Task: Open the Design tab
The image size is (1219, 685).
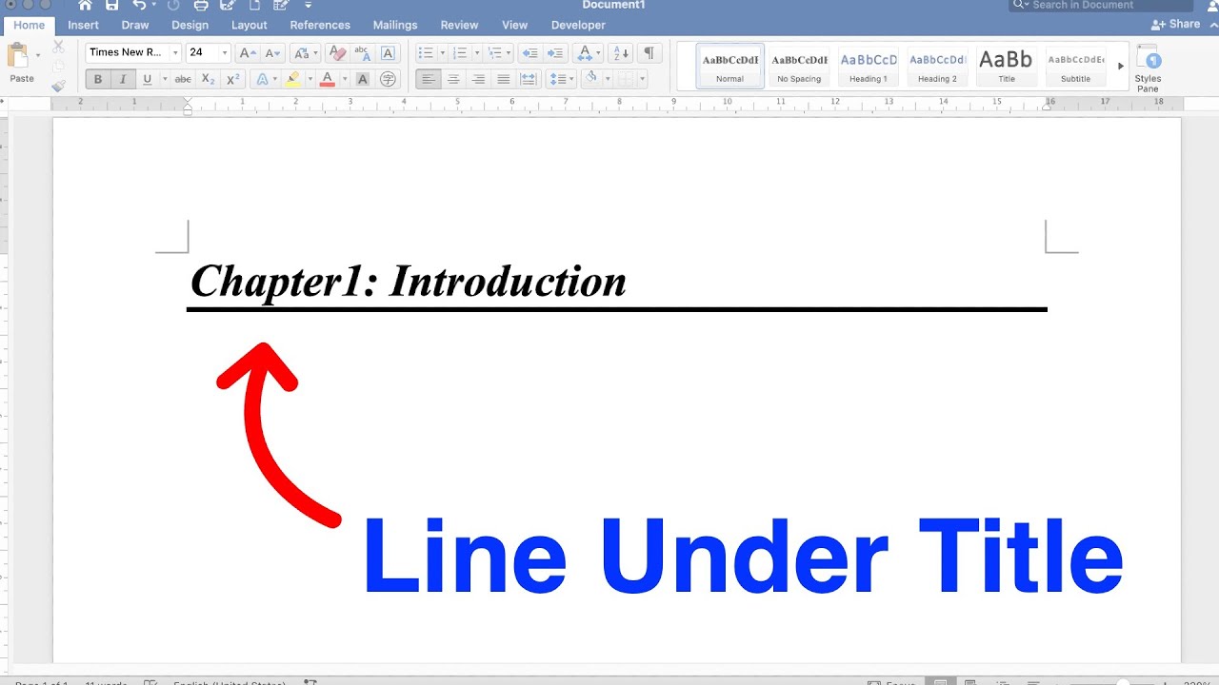Action: click(x=190, y=25)
